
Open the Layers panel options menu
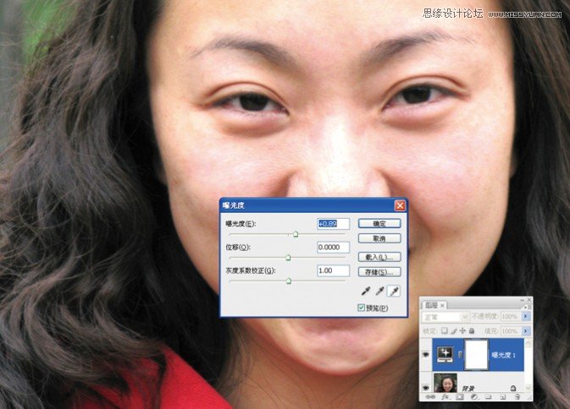pos(526,307)
